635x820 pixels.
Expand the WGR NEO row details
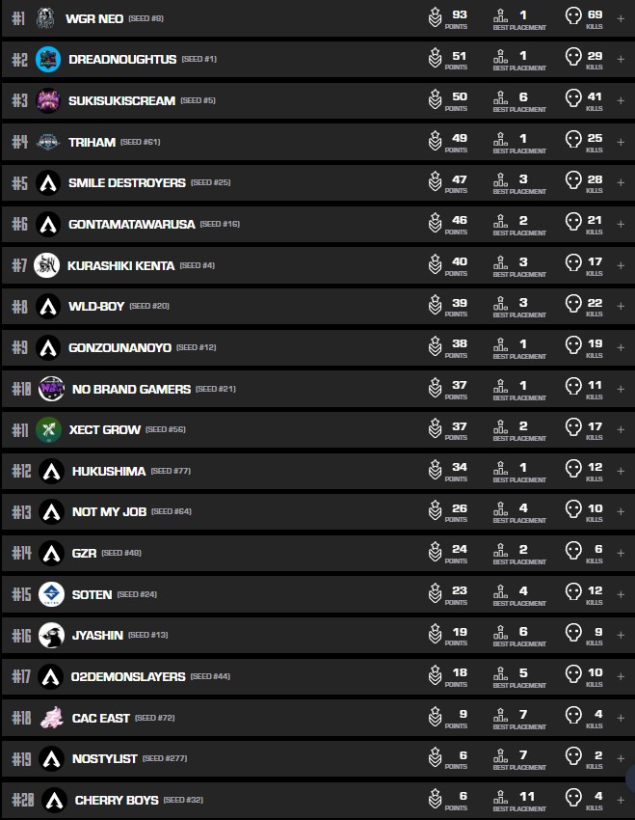621,18
